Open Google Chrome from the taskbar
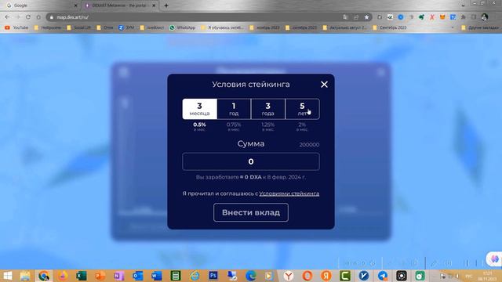The image size is (502, 282). pos(44,276)
